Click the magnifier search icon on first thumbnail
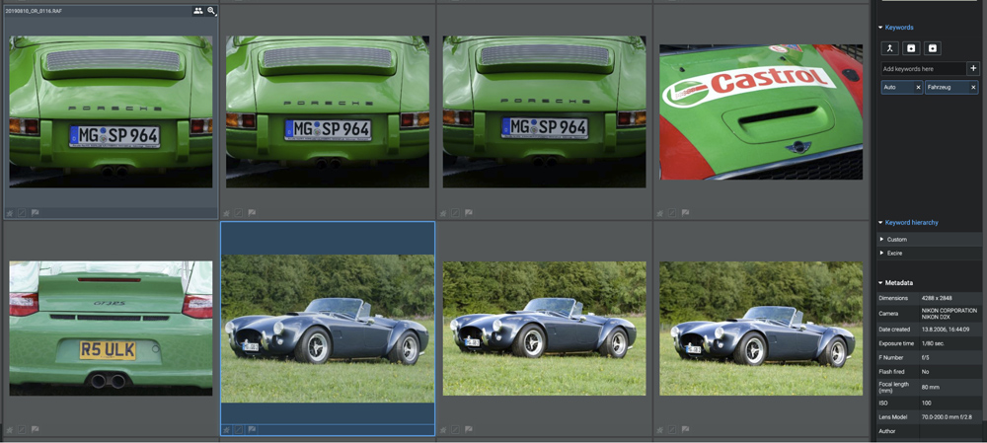 [x=211, y=11]
